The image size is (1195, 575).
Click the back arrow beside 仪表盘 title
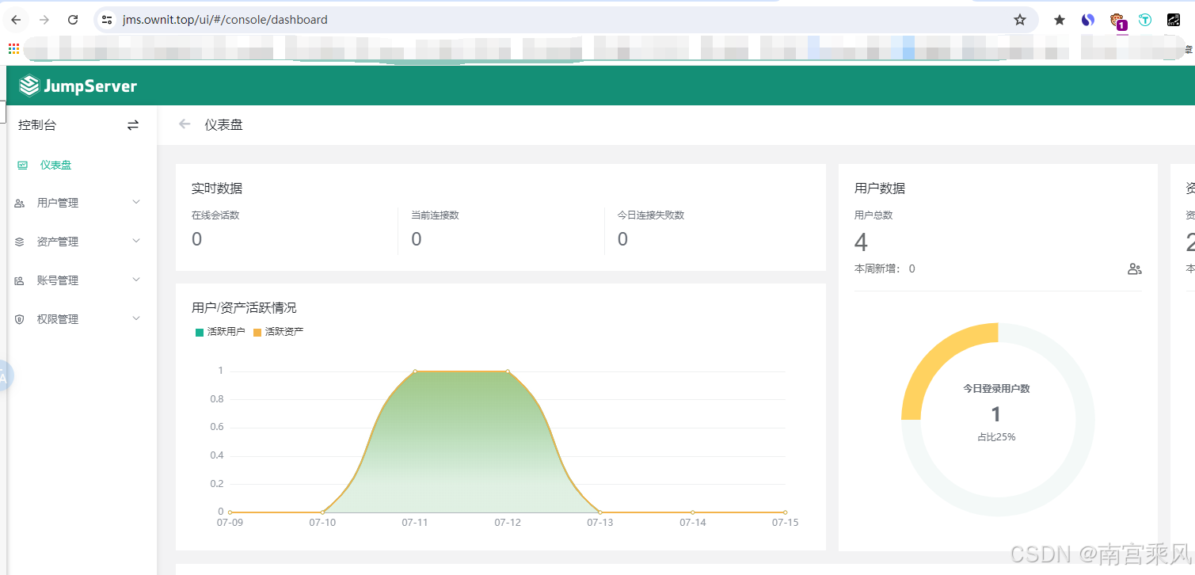click(185, 124)
